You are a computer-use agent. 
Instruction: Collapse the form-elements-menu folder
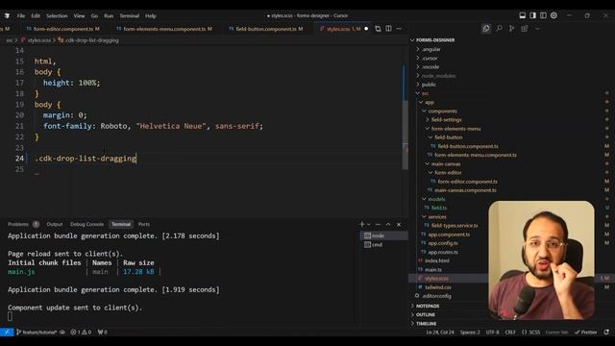click(x=455, y=128)
